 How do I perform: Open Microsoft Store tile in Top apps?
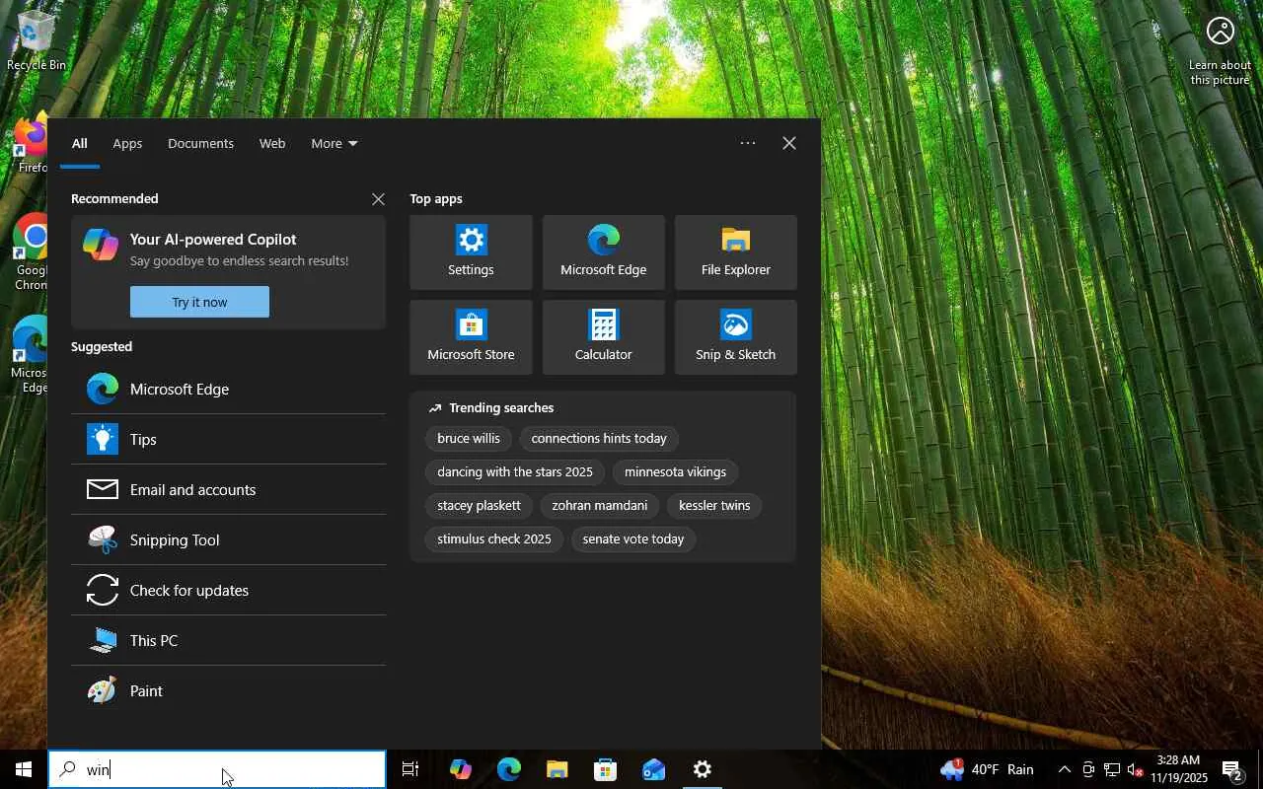471,337
